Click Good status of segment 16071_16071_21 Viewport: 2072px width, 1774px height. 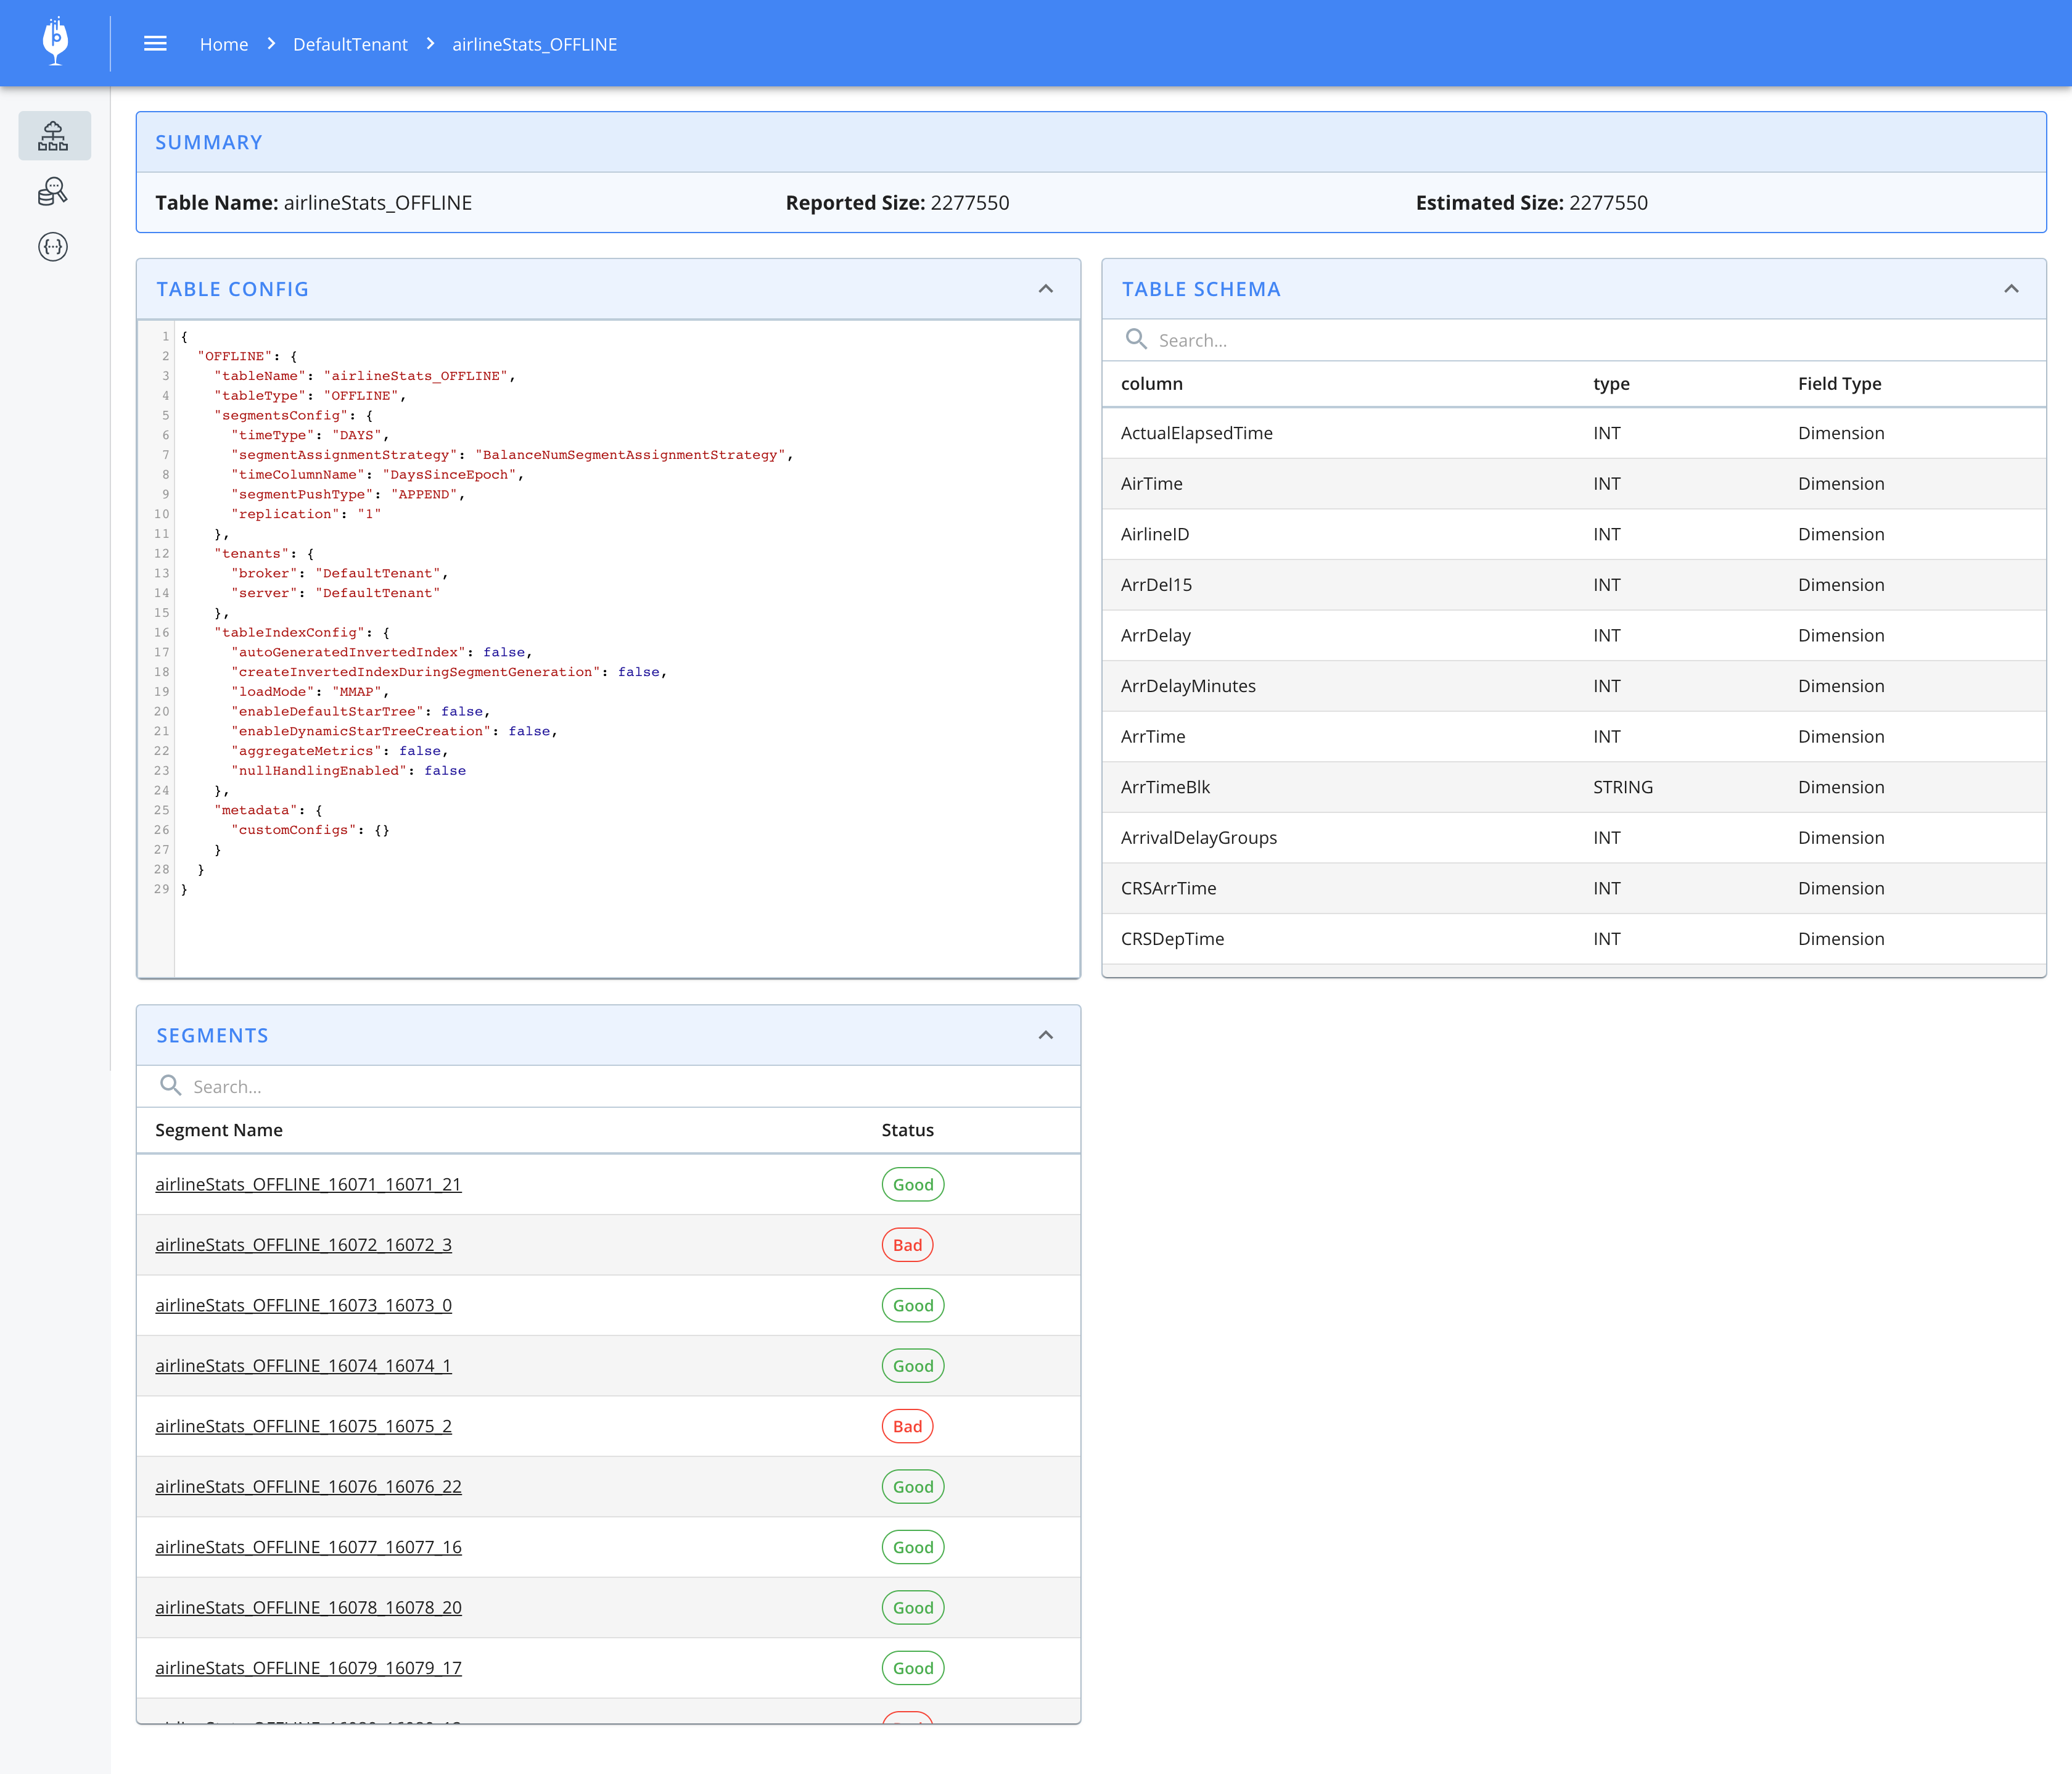913,1184
